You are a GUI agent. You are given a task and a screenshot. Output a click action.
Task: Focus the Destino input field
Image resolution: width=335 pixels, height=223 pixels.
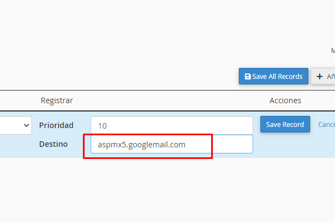point(171,144)
